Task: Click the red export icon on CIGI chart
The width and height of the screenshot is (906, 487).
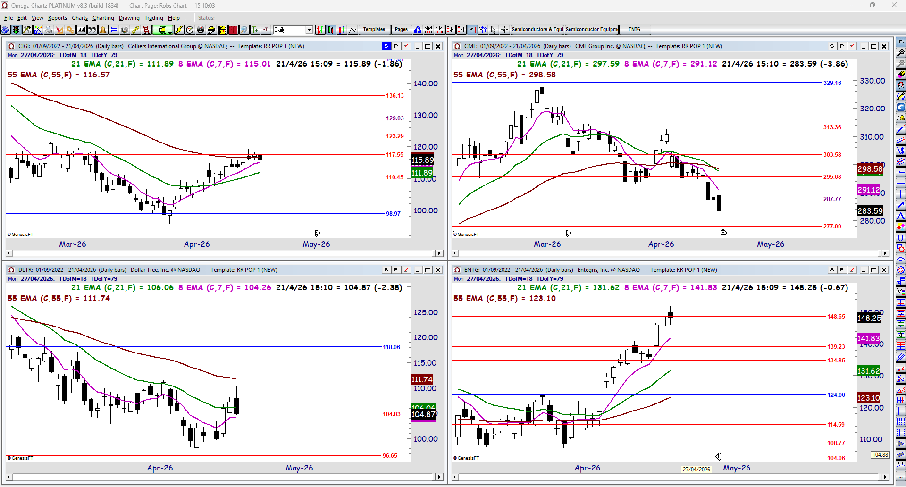Action: pyautogui.click(x=406, y=46)
